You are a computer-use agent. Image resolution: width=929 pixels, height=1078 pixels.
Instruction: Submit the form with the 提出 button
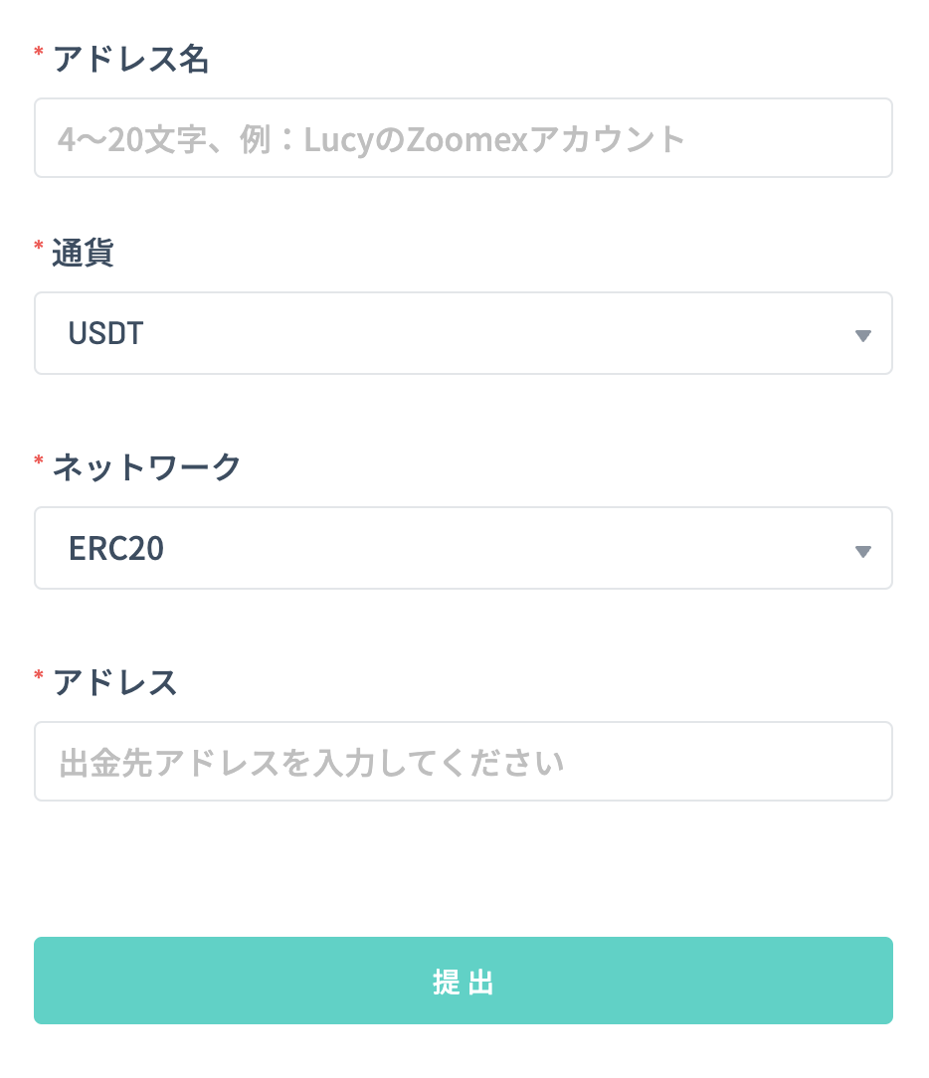pos(464,981)
